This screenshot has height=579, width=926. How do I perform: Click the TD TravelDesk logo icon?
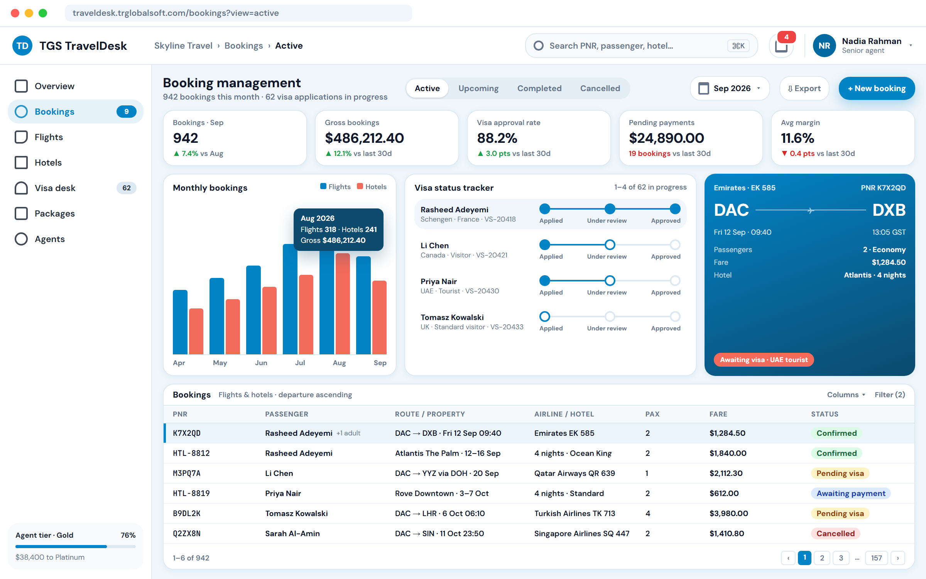point(22,46)
